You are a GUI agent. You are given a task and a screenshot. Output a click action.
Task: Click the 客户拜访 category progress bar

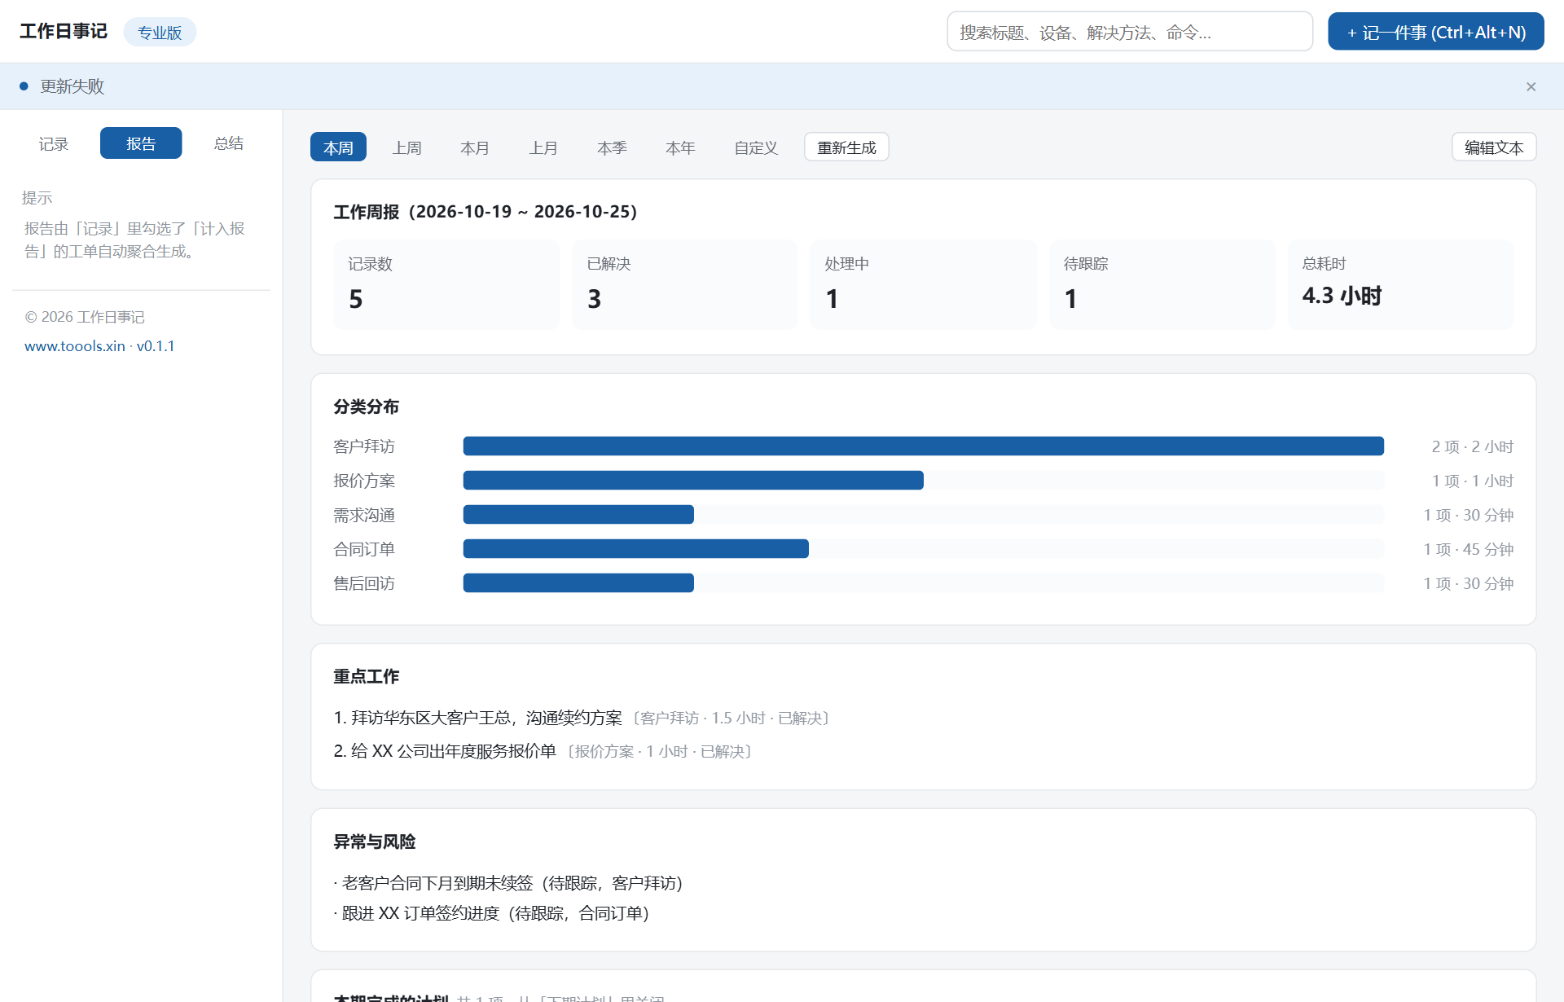coord(924,446)
